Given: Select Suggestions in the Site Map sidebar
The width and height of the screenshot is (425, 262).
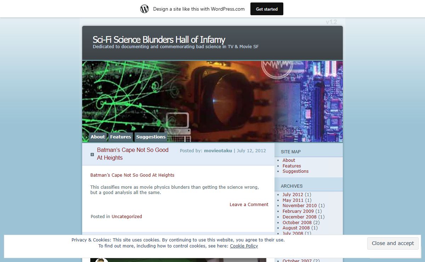Looking at the screenshot, I should tap(295, 171).
